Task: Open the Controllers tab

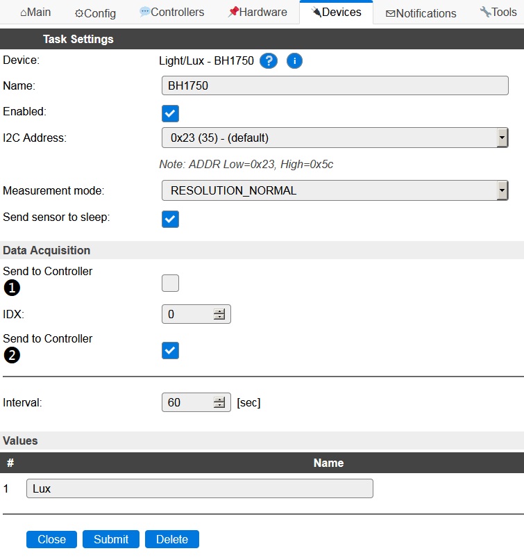Action: 171,13
